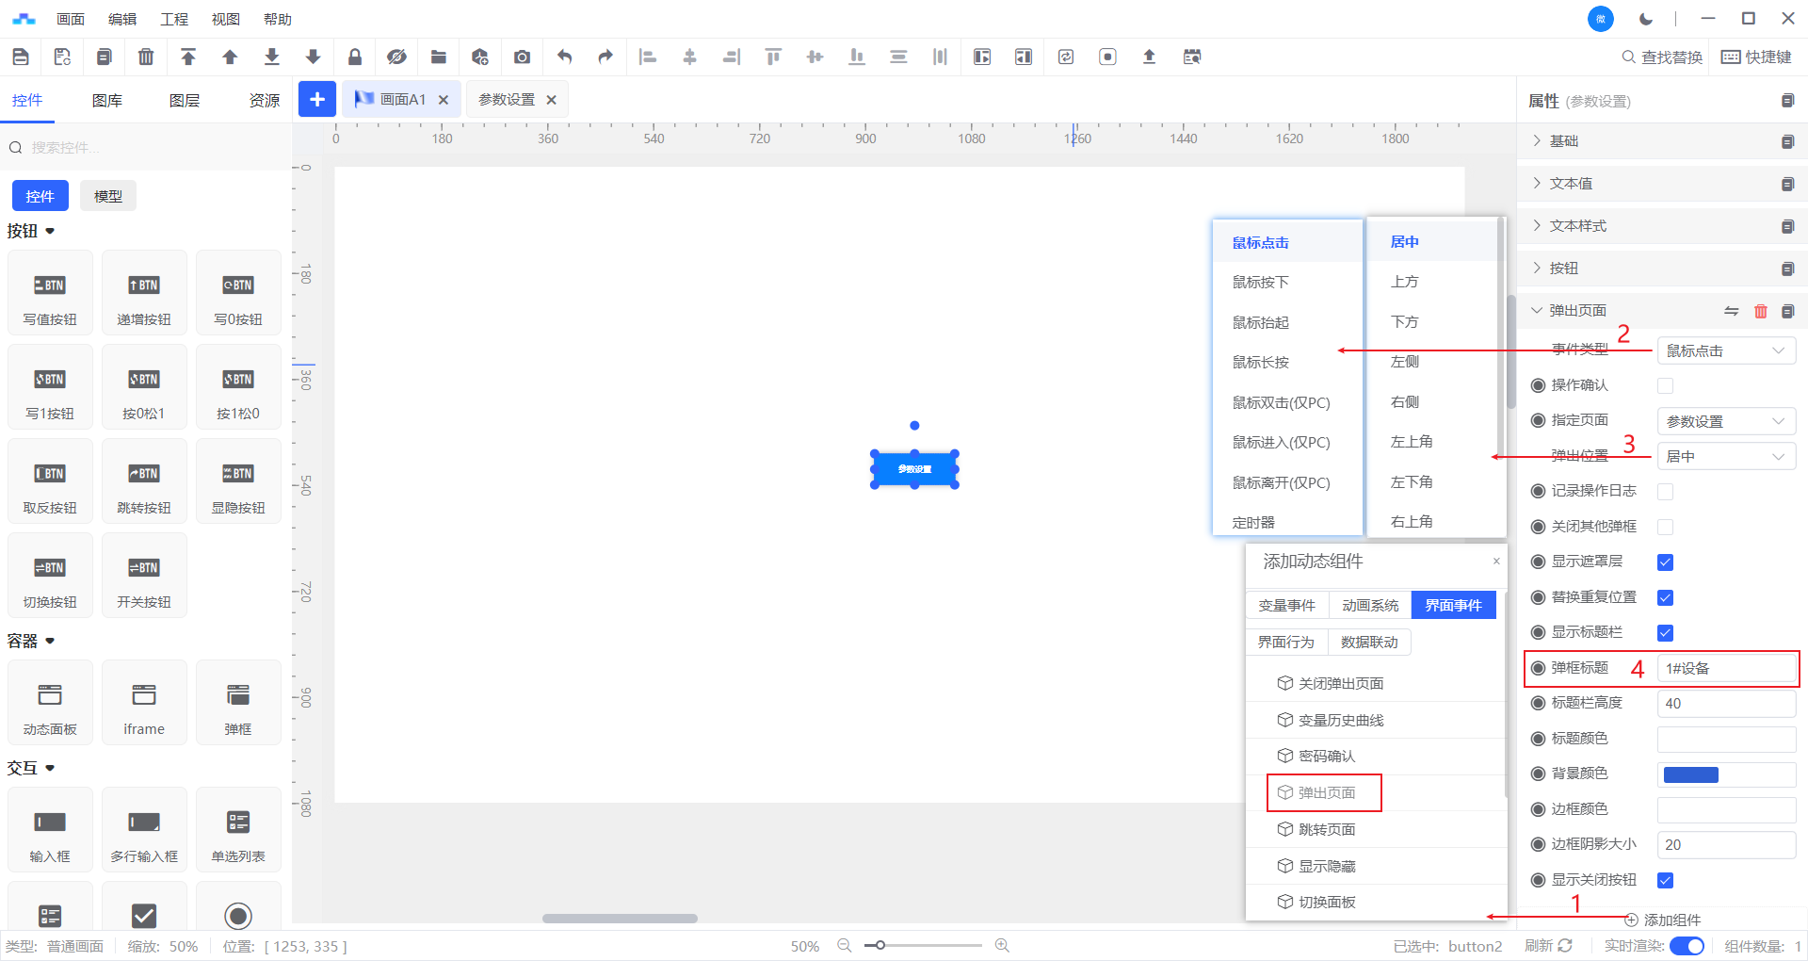Select the iframe container control
The height and width of the screenshot is (961, 1808).
click(x=144, y=703)
